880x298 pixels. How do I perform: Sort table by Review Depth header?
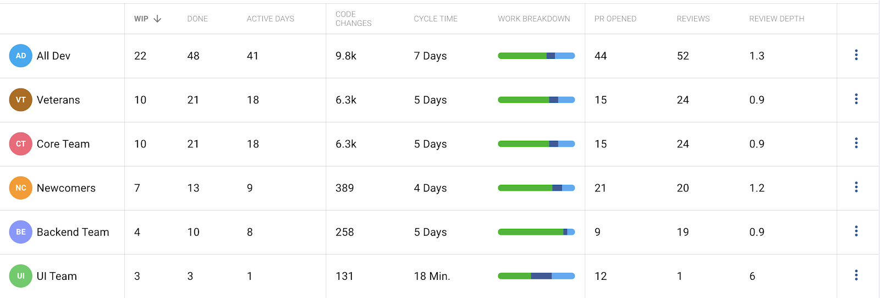point(776,19)
